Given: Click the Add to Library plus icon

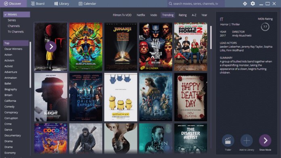Looking at the screenshot, I should tap(247, 141).
